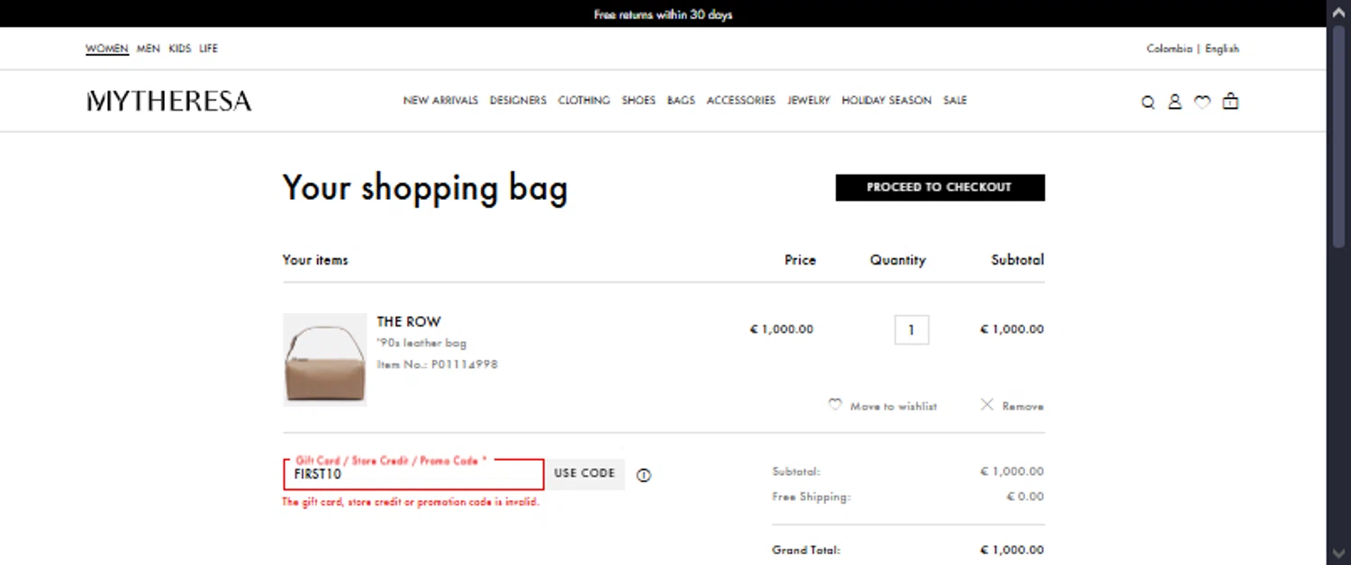Open the shopping bag icon in header
This screenshot has height=565, width=1351.
pos(1230,102)
